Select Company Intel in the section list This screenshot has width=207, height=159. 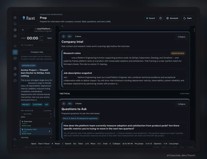point(36,131)
